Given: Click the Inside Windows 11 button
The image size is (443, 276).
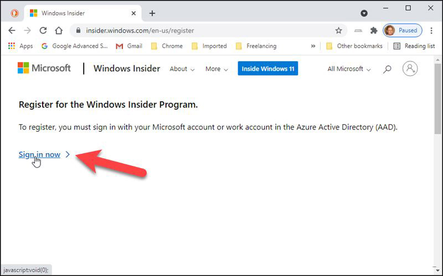Looking at the screenshot, I should pyautogui.click(x=268, y=69).
